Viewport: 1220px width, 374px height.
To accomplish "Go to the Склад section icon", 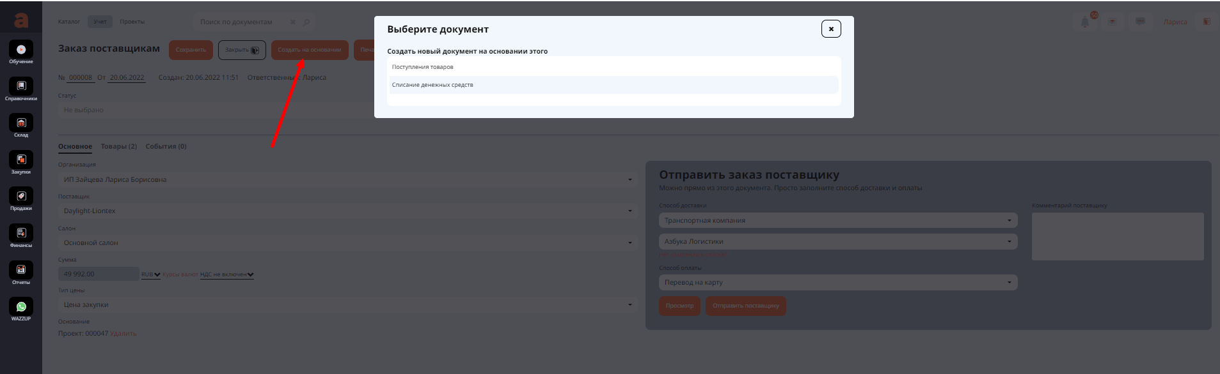I will point(21,123).
